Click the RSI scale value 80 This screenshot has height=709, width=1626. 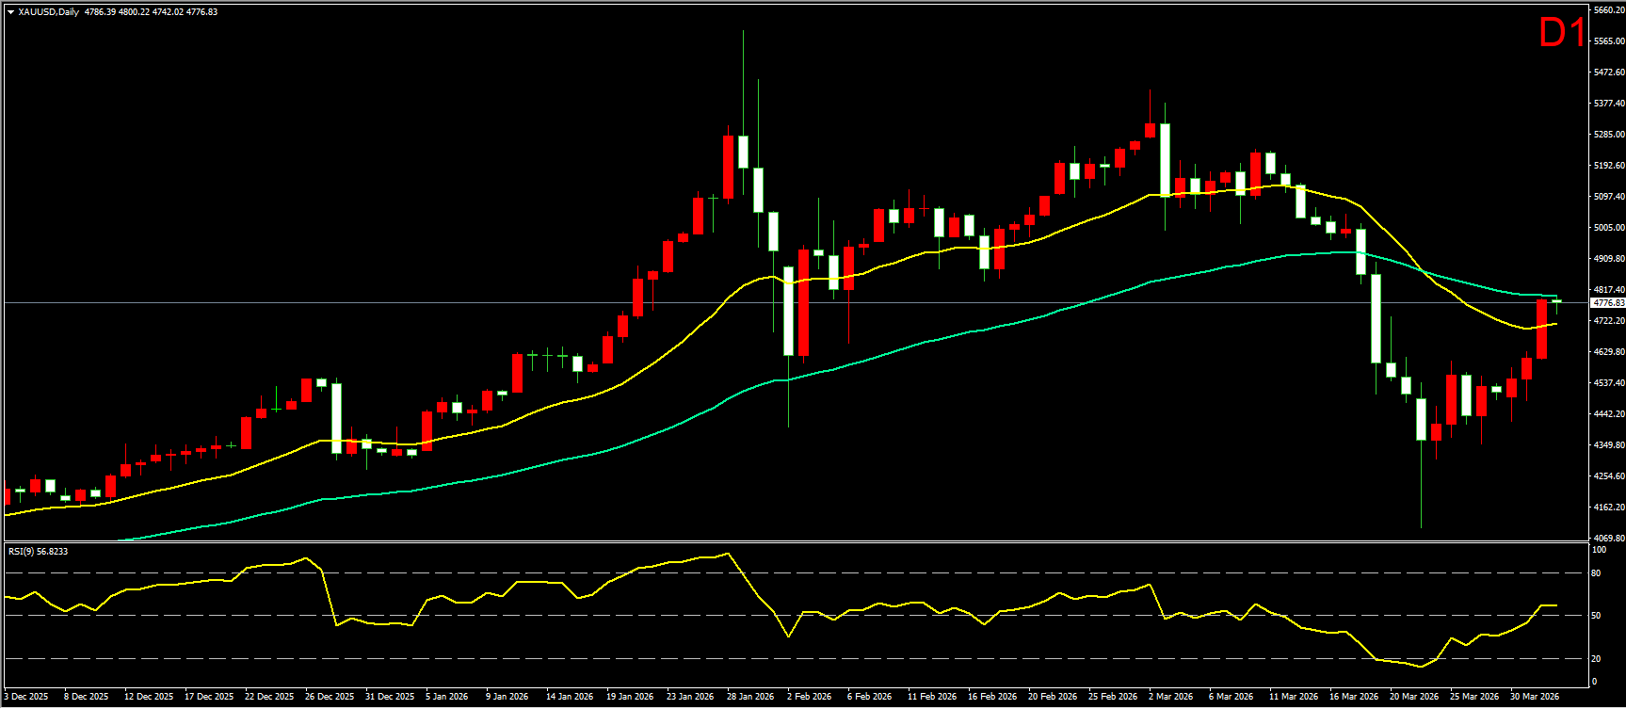coord(1596,573)
